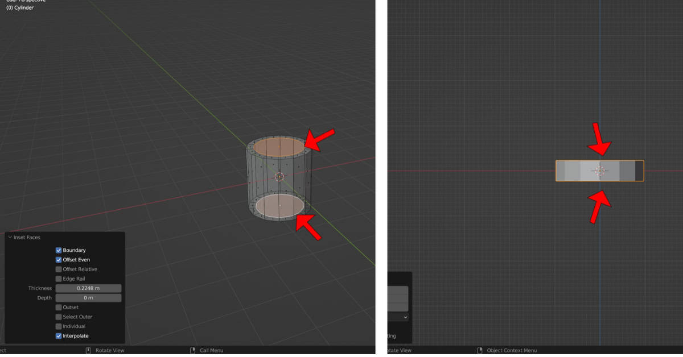Expand the dropdown in the right-side panel
683x357 pixels.
[406, 317]
